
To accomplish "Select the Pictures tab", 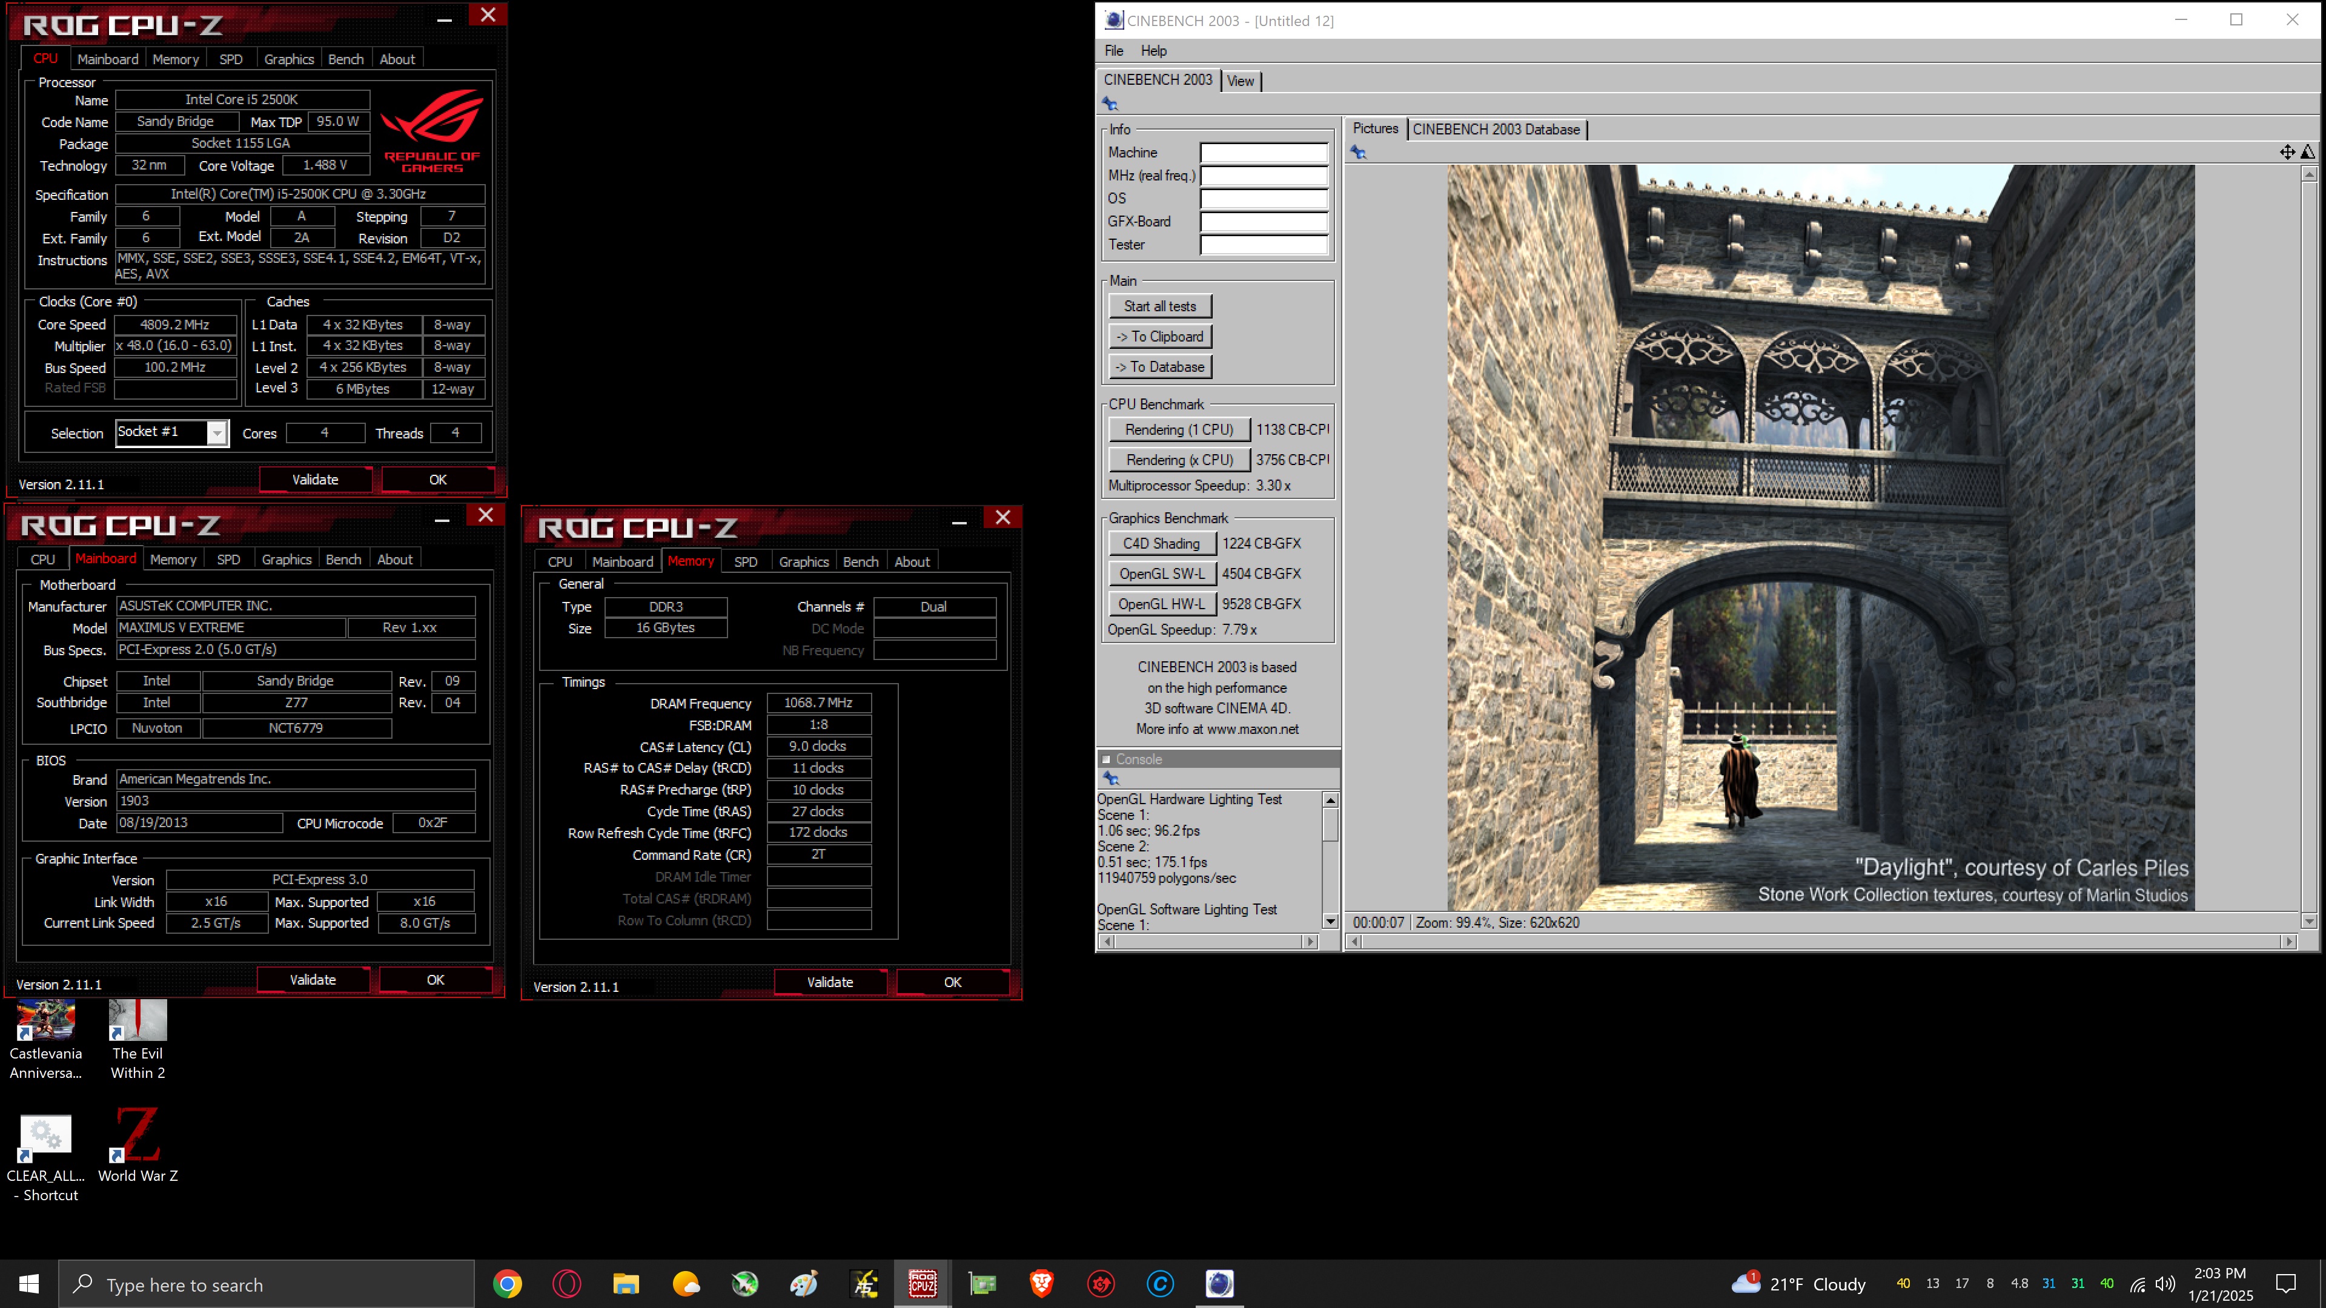I will coord(1374,128).
